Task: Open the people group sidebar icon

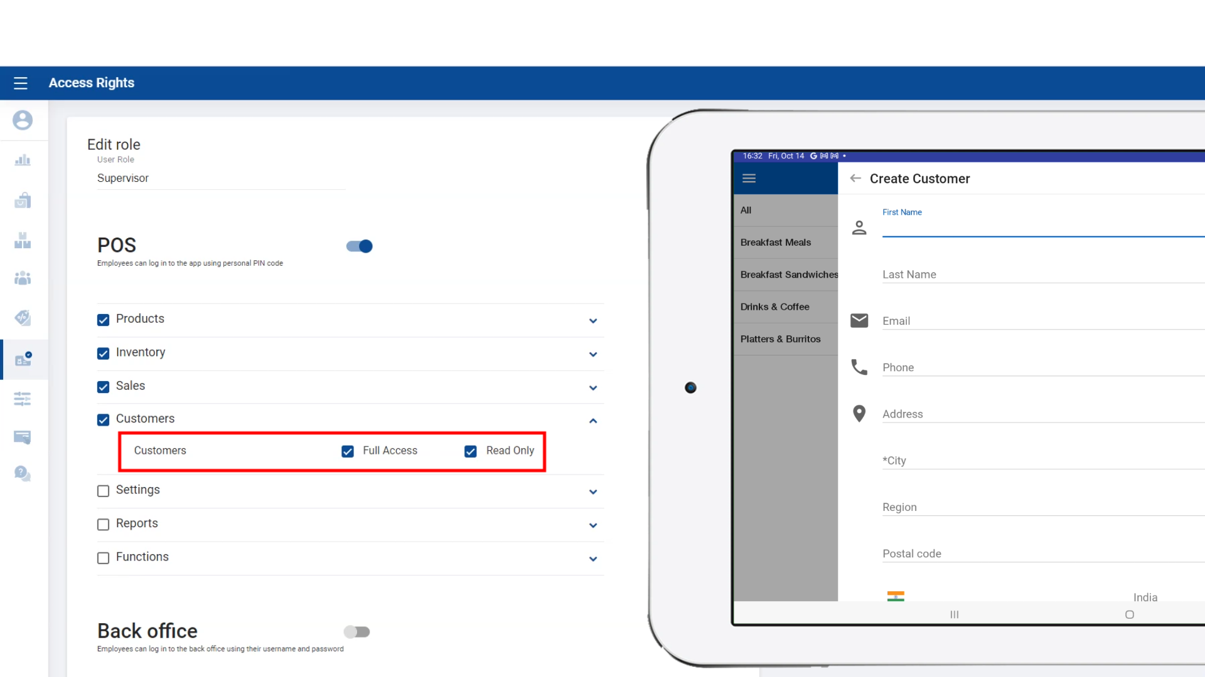Action: pyautogui.click(x=23, y=278)
